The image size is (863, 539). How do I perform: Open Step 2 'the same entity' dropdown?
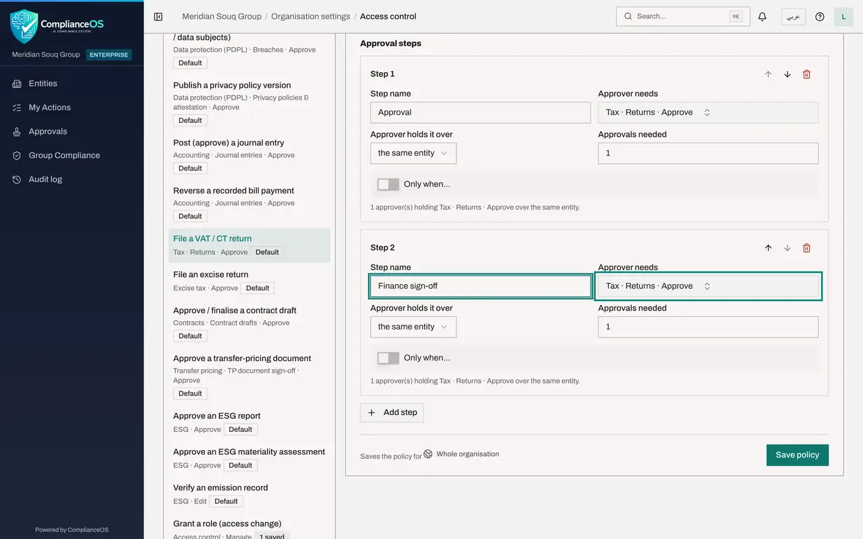pyautogui.click(x=413, y=327)
